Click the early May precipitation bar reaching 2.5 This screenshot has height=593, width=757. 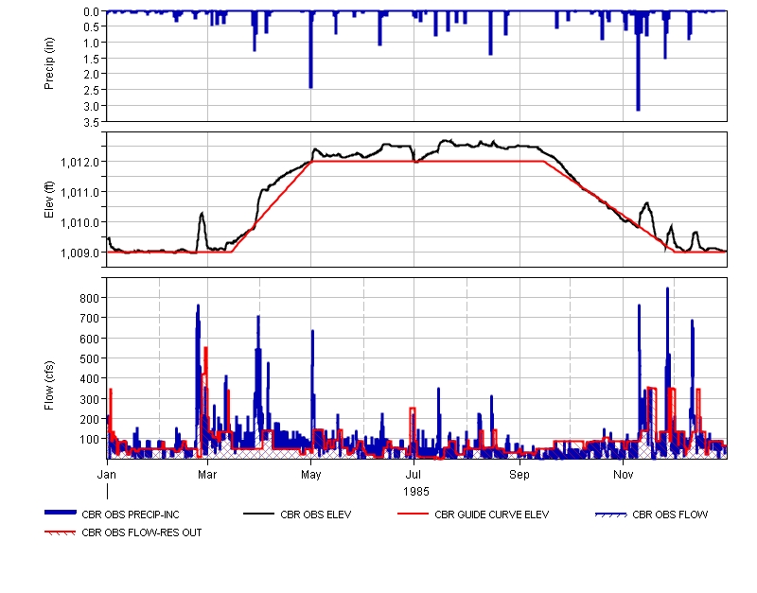tap(311, 49)
